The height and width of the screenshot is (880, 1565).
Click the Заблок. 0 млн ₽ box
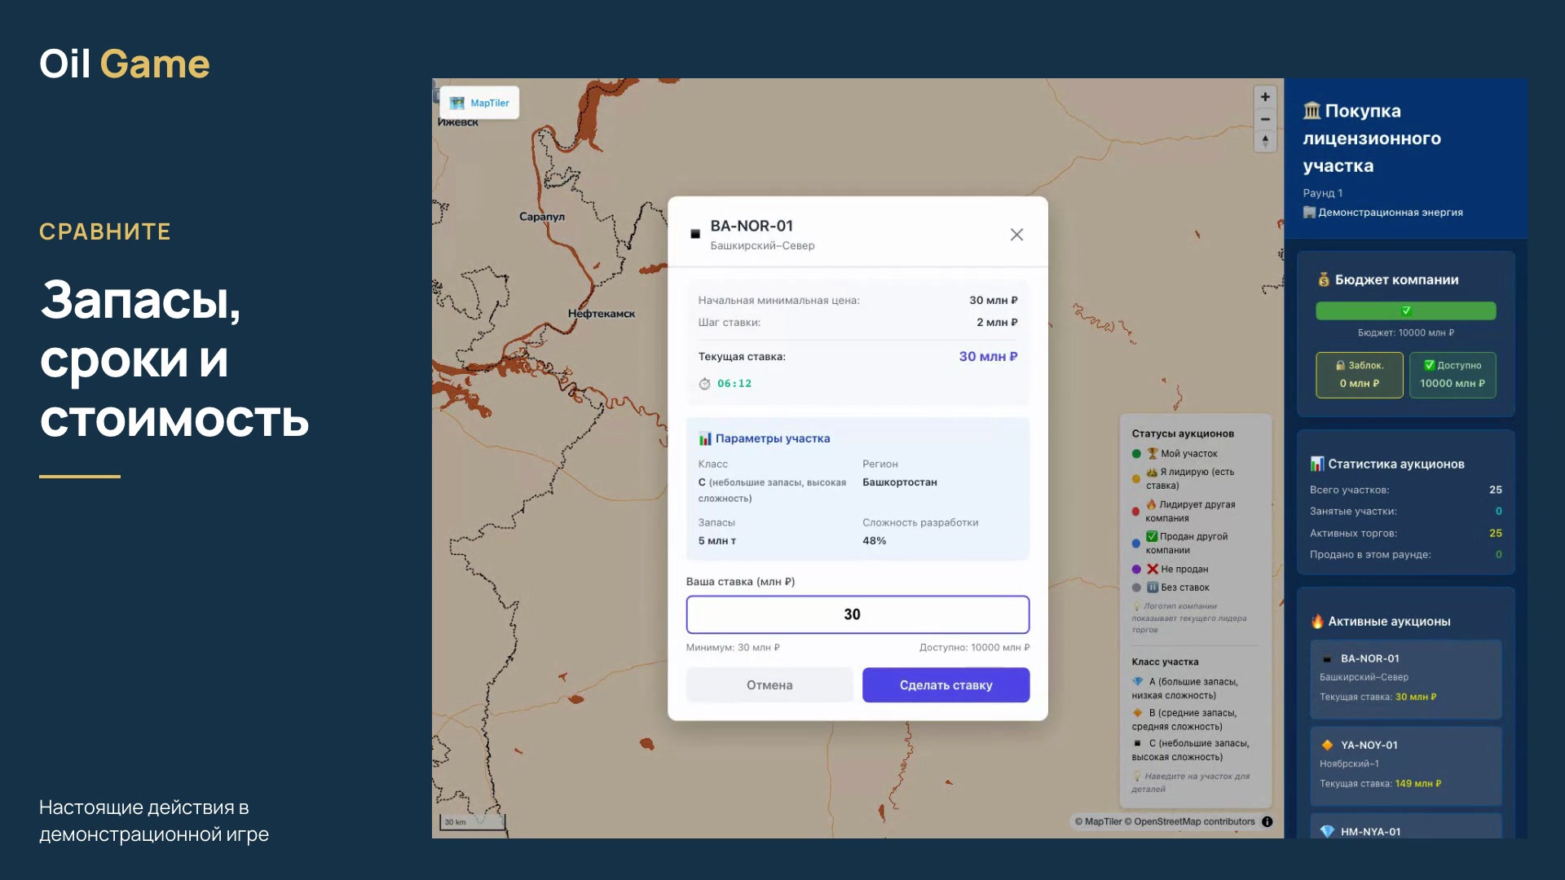[1360, 375]
